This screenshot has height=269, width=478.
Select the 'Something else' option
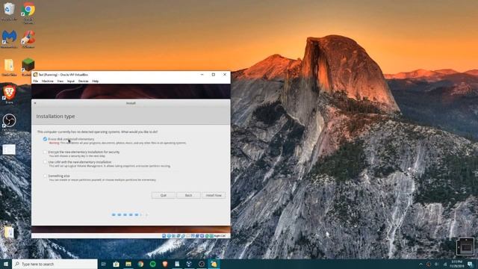tap(45, 176)
